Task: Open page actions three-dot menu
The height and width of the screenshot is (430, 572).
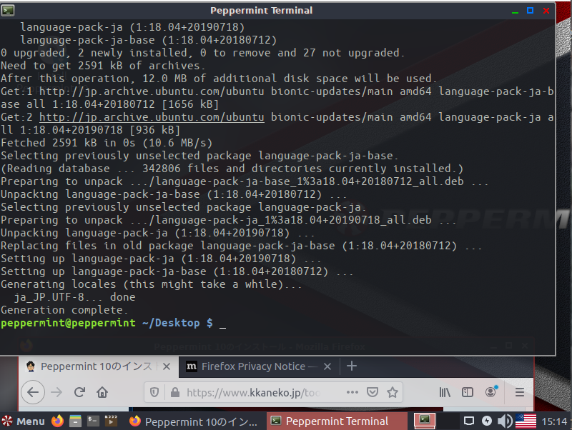Action: pyautogui.click(x=352, y=392)
